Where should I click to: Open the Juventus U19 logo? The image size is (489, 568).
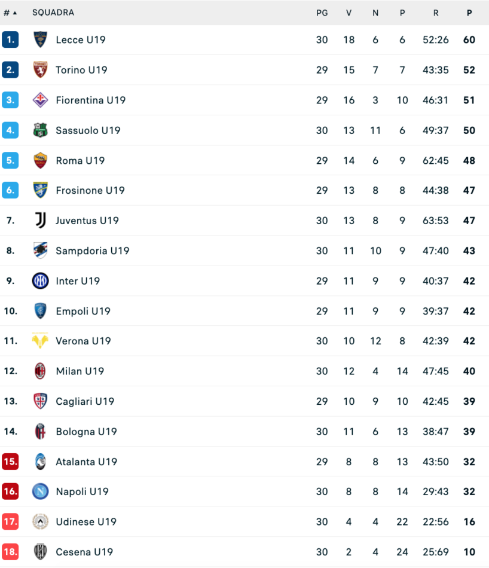click(x=40, y=221)
